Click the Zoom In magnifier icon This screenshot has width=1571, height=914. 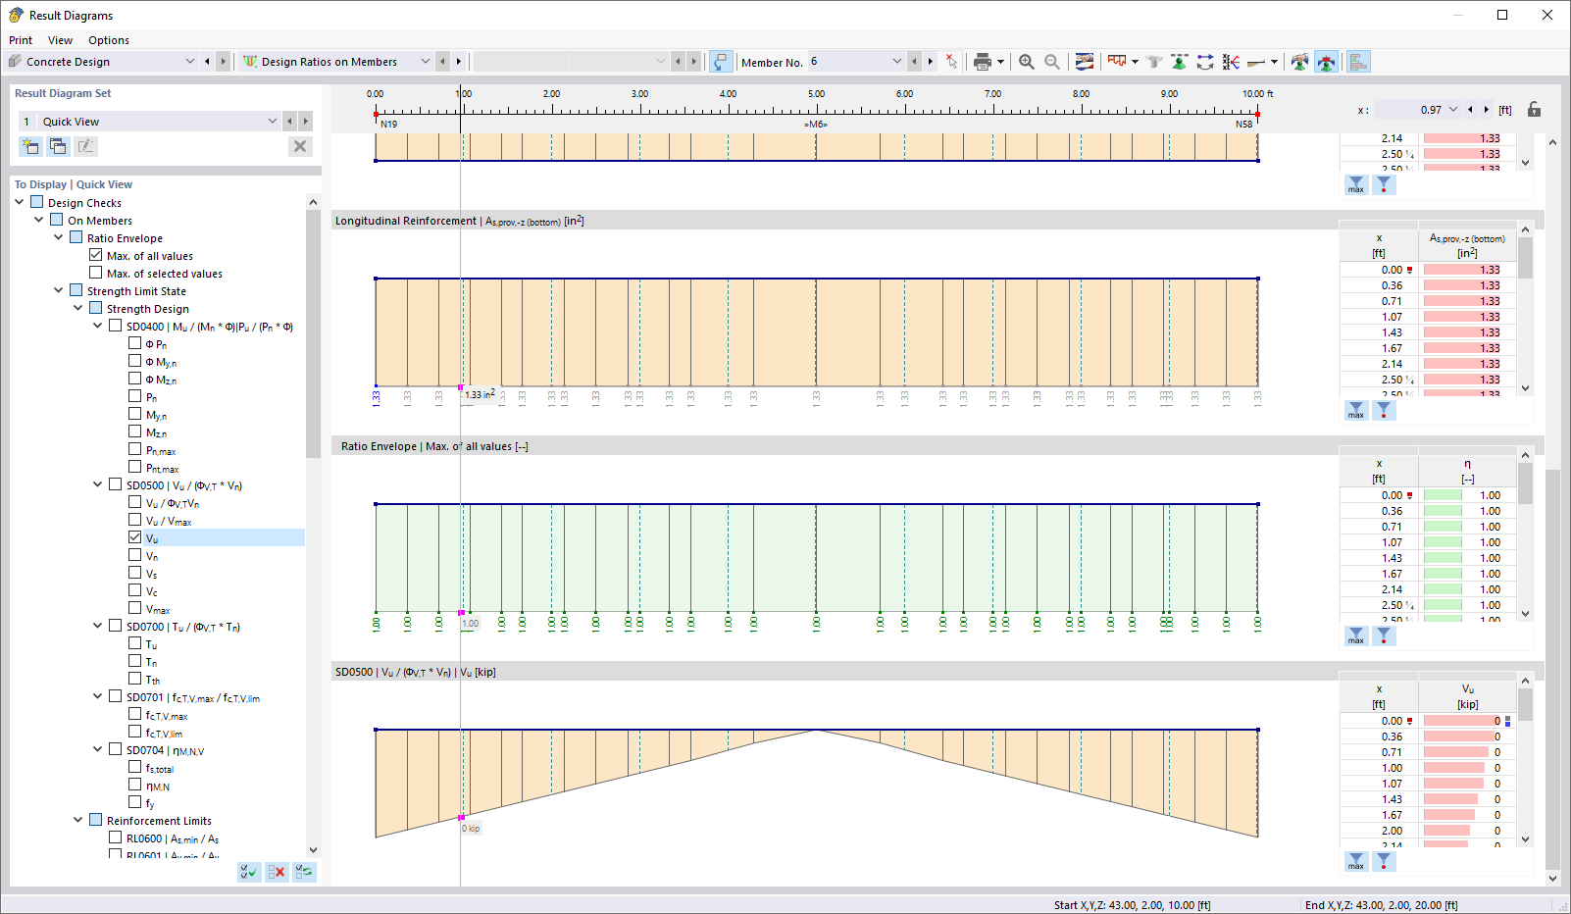[x=1026, y=61]
